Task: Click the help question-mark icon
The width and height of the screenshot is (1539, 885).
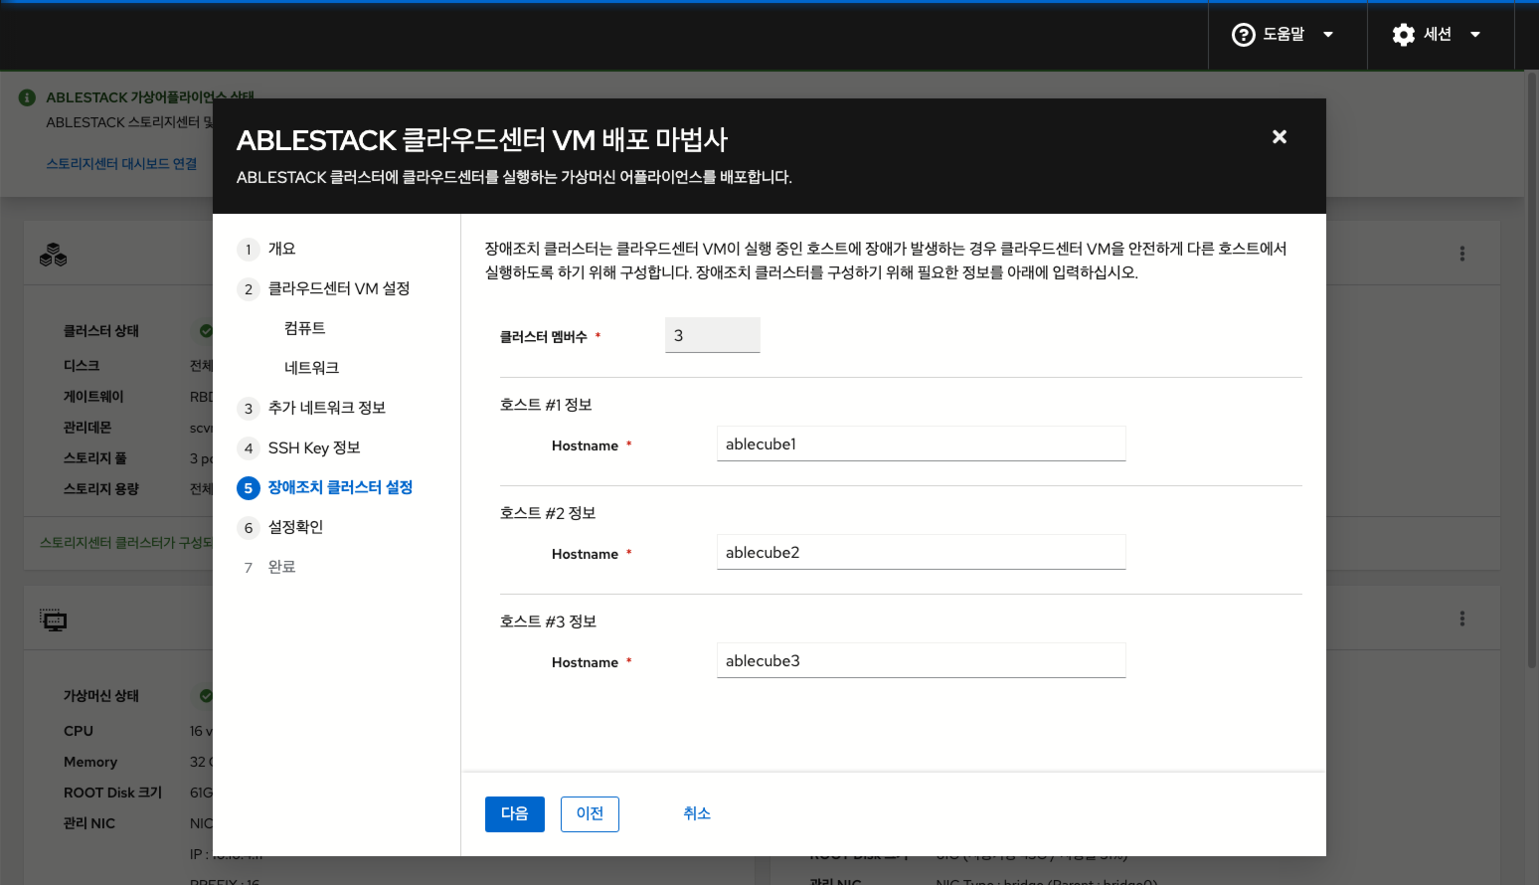Action: [x=1244, y=34]
